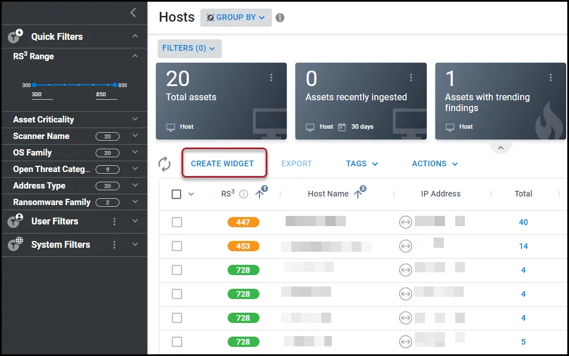The height and width of the screenshot is (356, 569).
Task: Open total findings link 14
Action: [x=523, y=246]
